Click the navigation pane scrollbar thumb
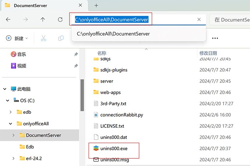 pos(82,95)
